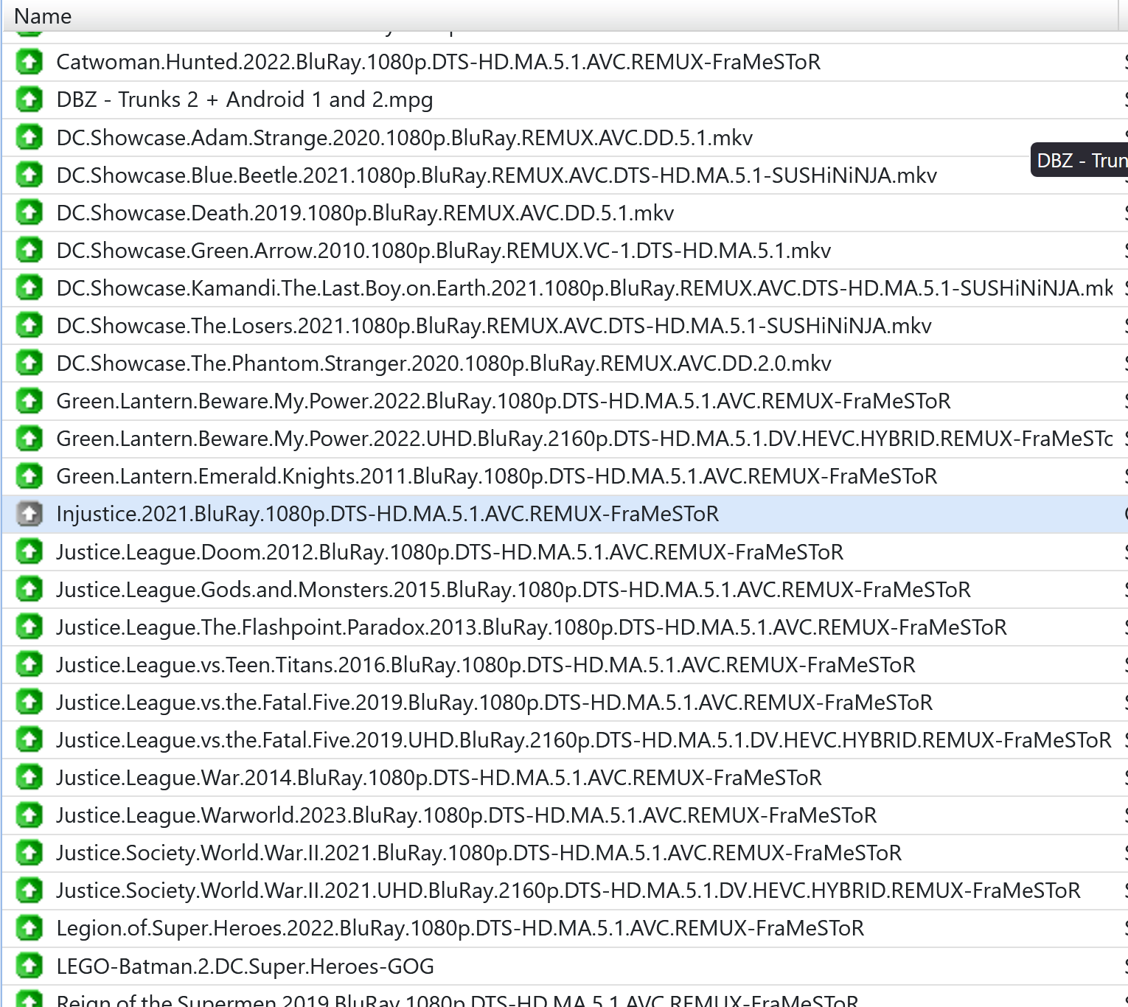1128x1007 pixels.
Task: Select Green.Lantern.Beware.My.Power UHD 2160p entry
Action: pyautogui.click(x=584, y=439)
